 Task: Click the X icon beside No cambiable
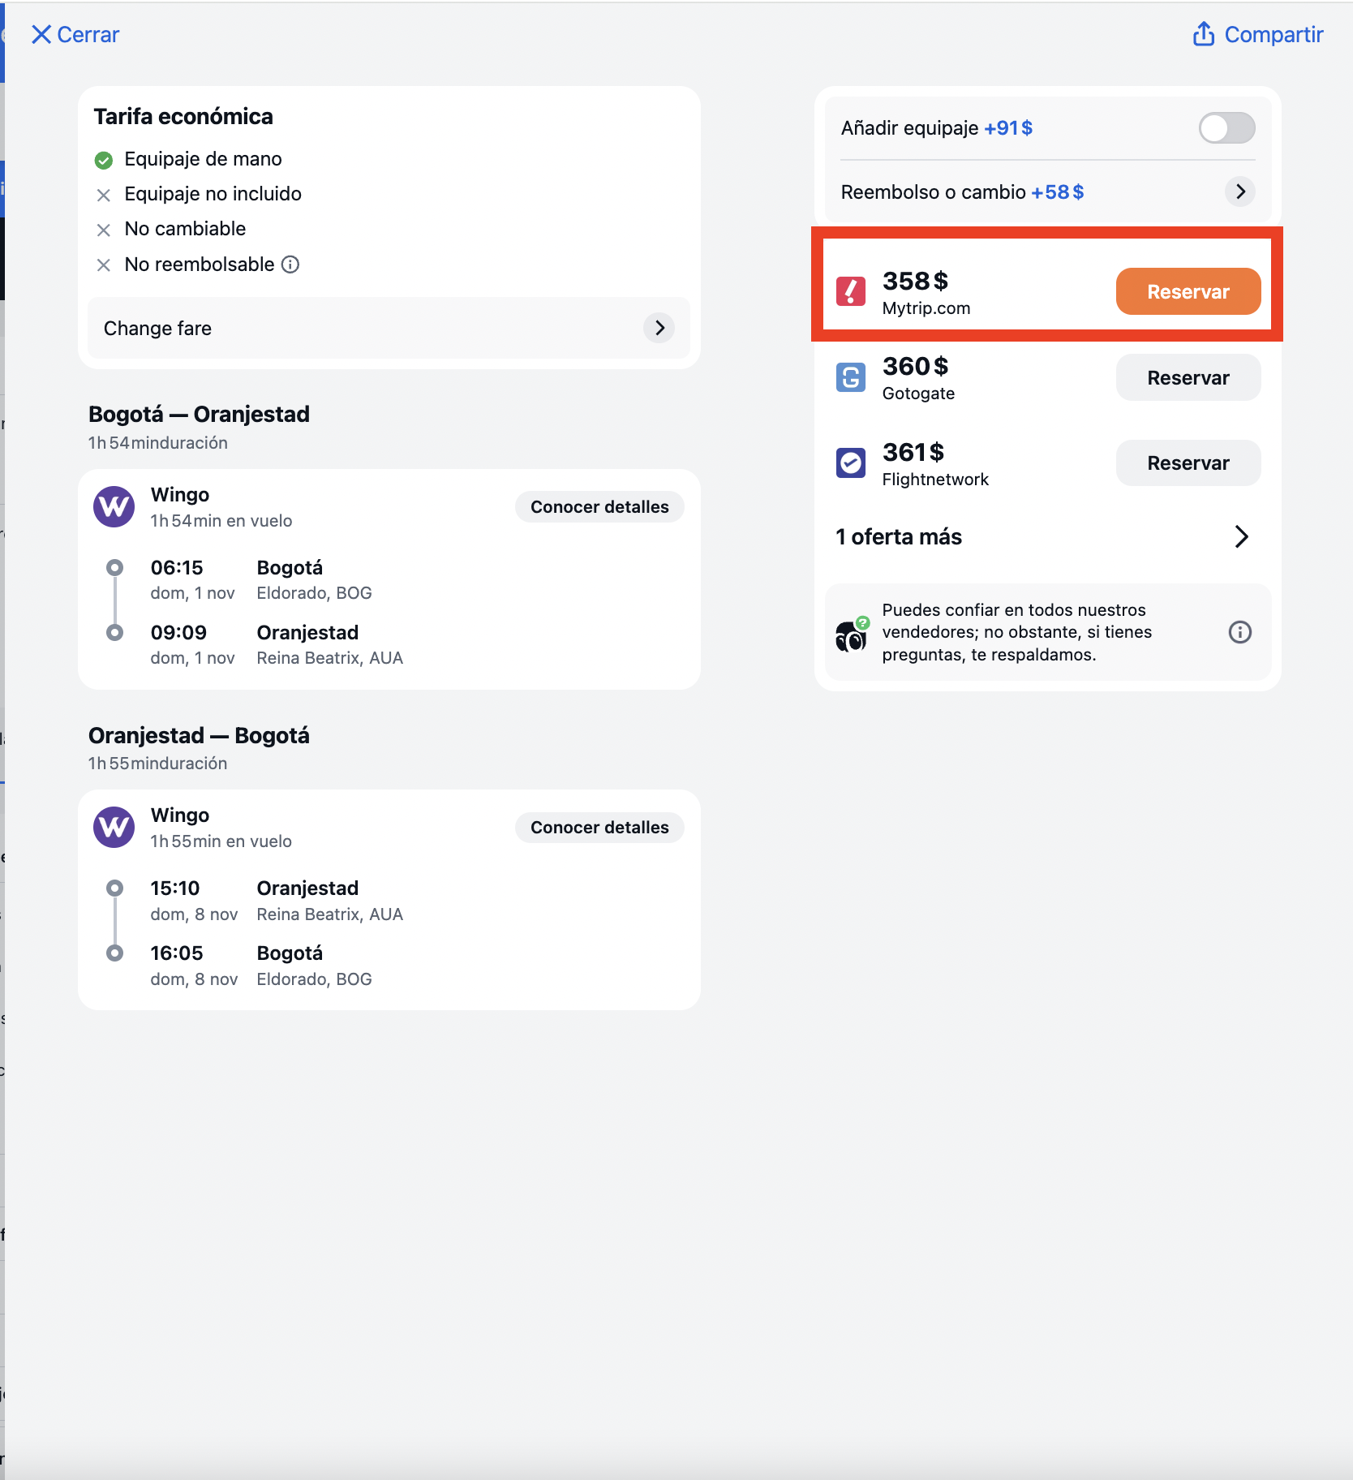(104, 230)
